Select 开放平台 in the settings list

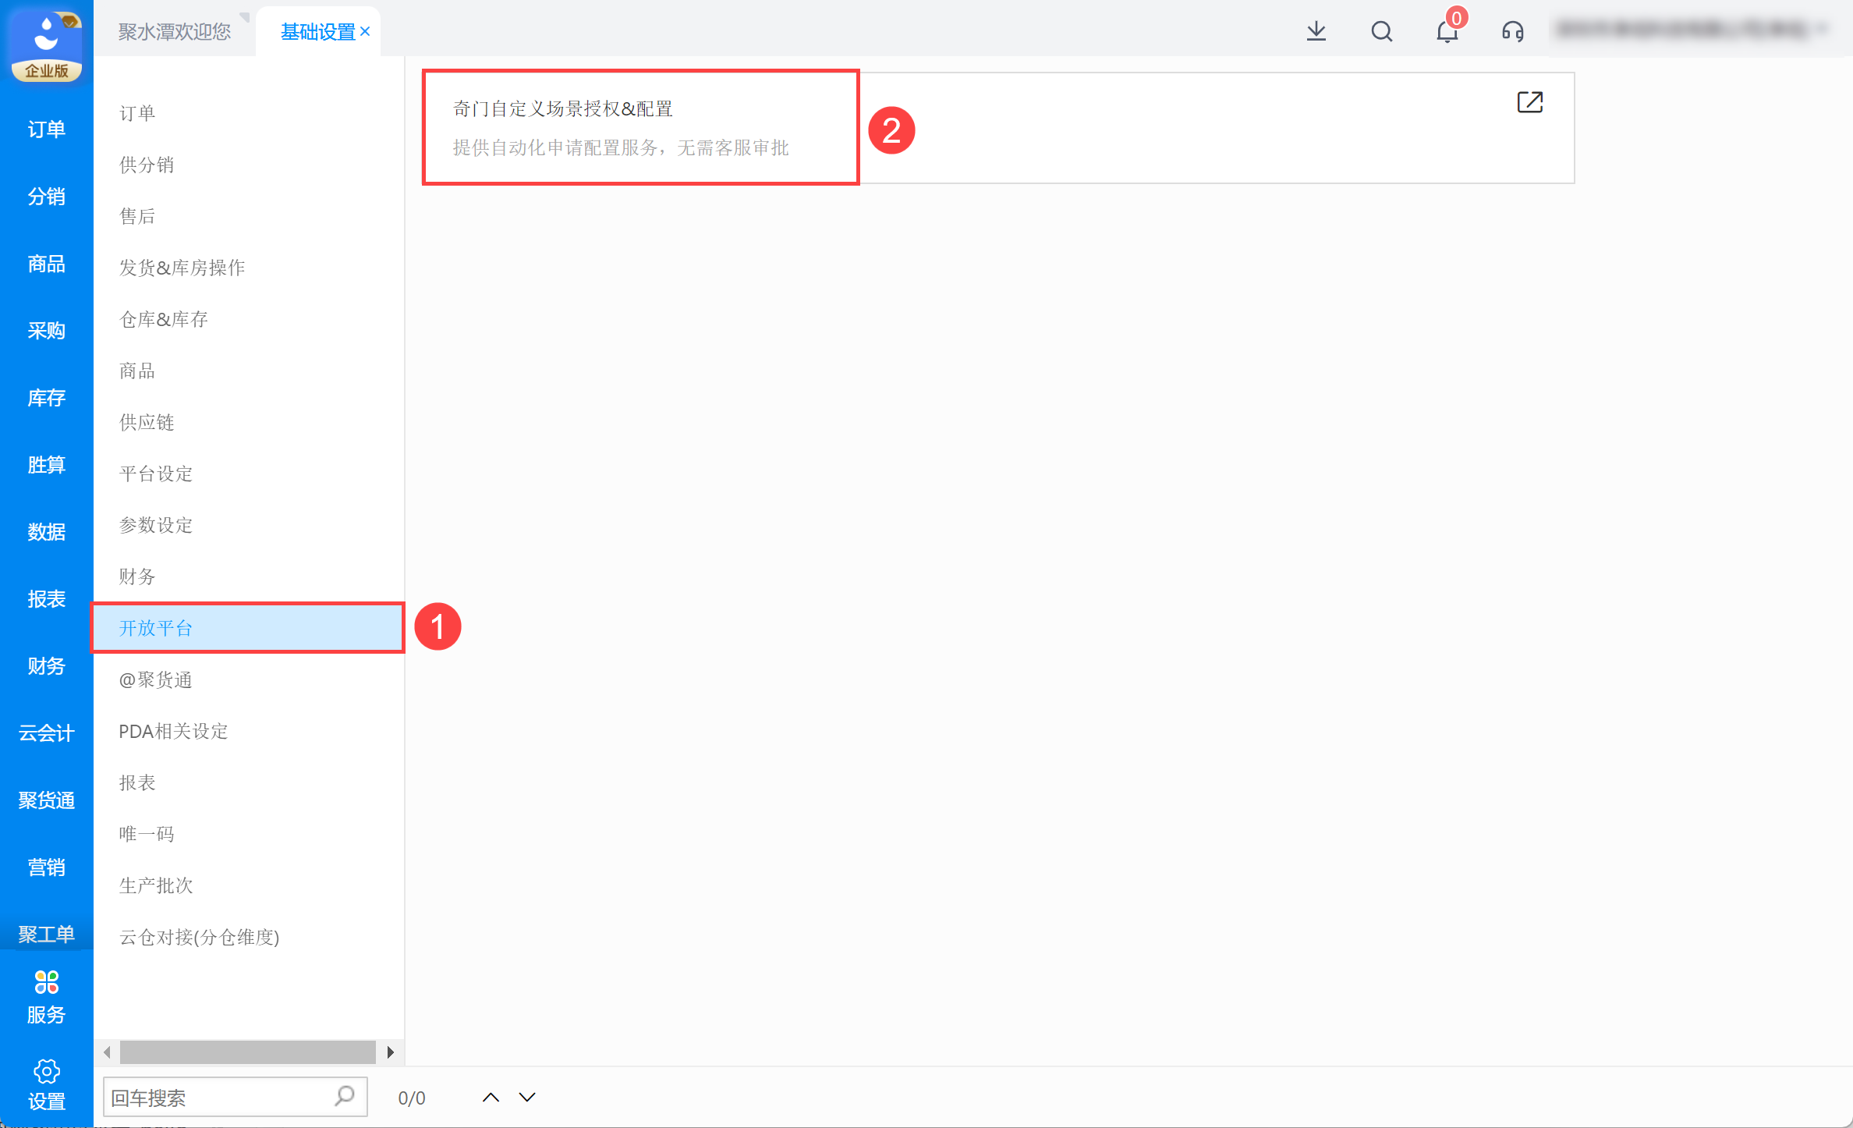click(x=156, y=628)
